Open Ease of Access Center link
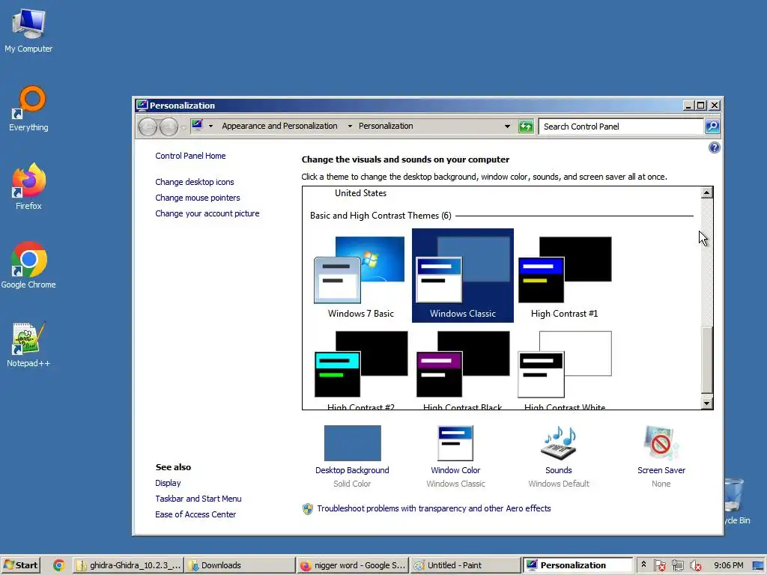This screenshot has width=767, height=575. [x=195, y=514]
